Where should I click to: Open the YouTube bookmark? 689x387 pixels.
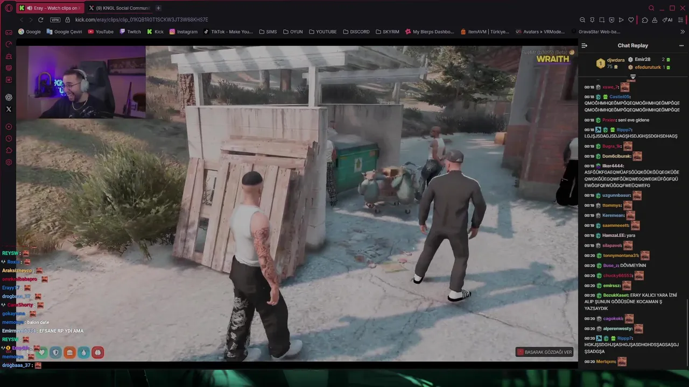[101, 32]
